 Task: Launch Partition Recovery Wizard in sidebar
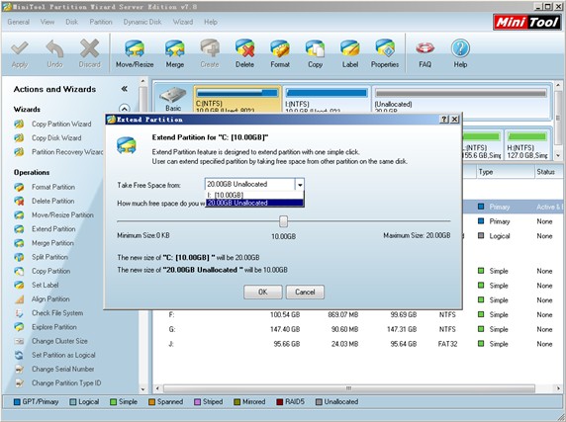tap(58, 152)
